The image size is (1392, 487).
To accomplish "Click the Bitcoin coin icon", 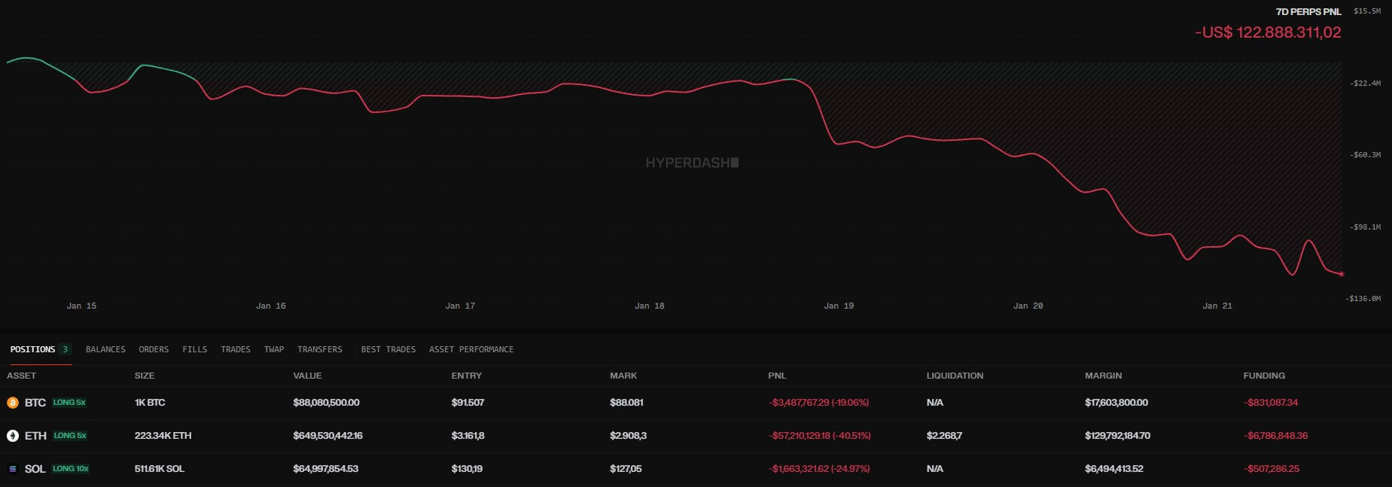I will (13, 403).
